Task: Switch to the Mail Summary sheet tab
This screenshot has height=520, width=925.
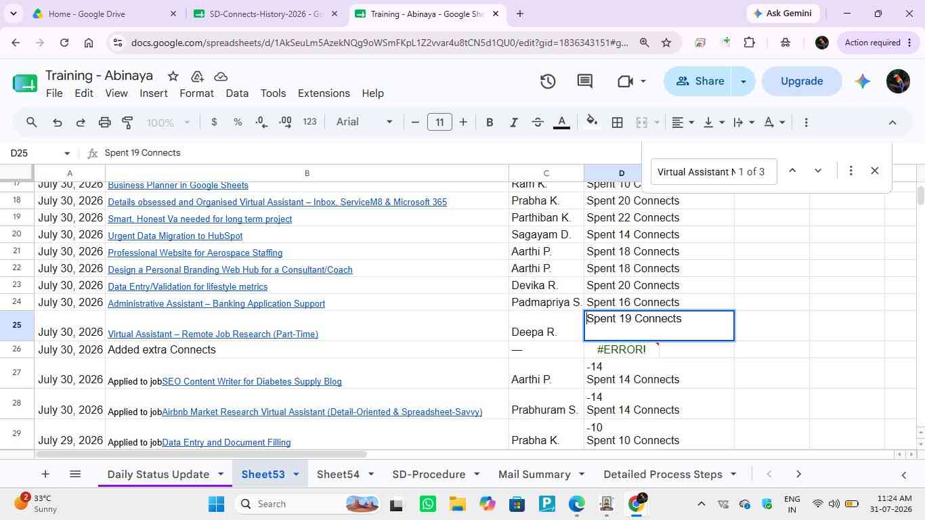Action: tap(534, 474)
